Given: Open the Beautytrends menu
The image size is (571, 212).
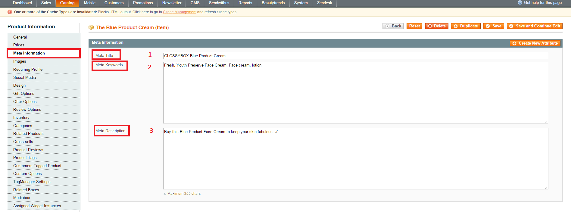Looking at the screenshot, I should pyautogui.click(x=273, y=3).
